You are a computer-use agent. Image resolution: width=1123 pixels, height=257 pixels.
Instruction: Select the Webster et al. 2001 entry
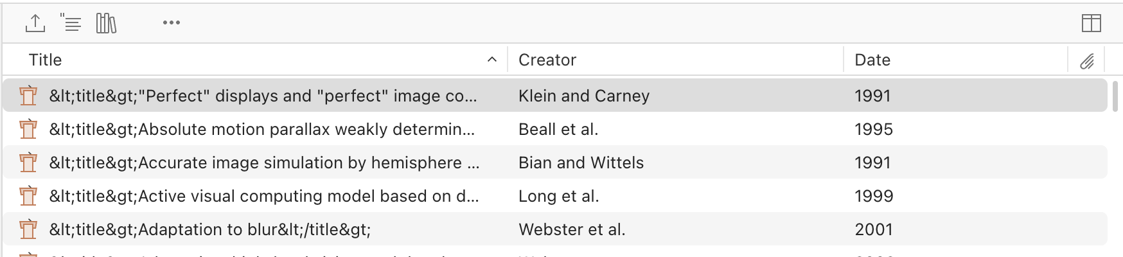(555, 229)
